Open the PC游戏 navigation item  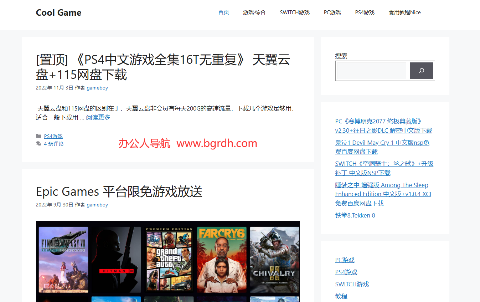(x=332, y=12)
